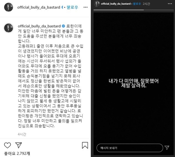
Task: Tap the story text in black area
Action: pyautogui.click(x=134, y=83)
